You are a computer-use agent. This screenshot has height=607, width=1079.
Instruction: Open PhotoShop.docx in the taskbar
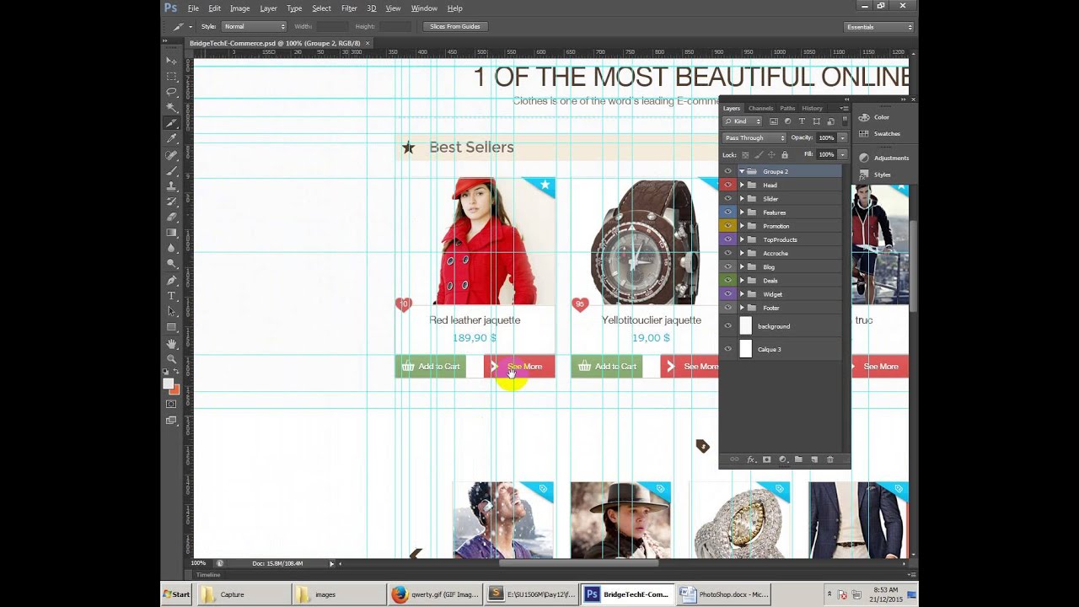pyautogui.click(x=725, y=594)
